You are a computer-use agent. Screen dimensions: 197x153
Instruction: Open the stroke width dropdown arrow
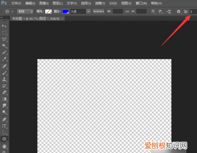[x=88, y=11]
